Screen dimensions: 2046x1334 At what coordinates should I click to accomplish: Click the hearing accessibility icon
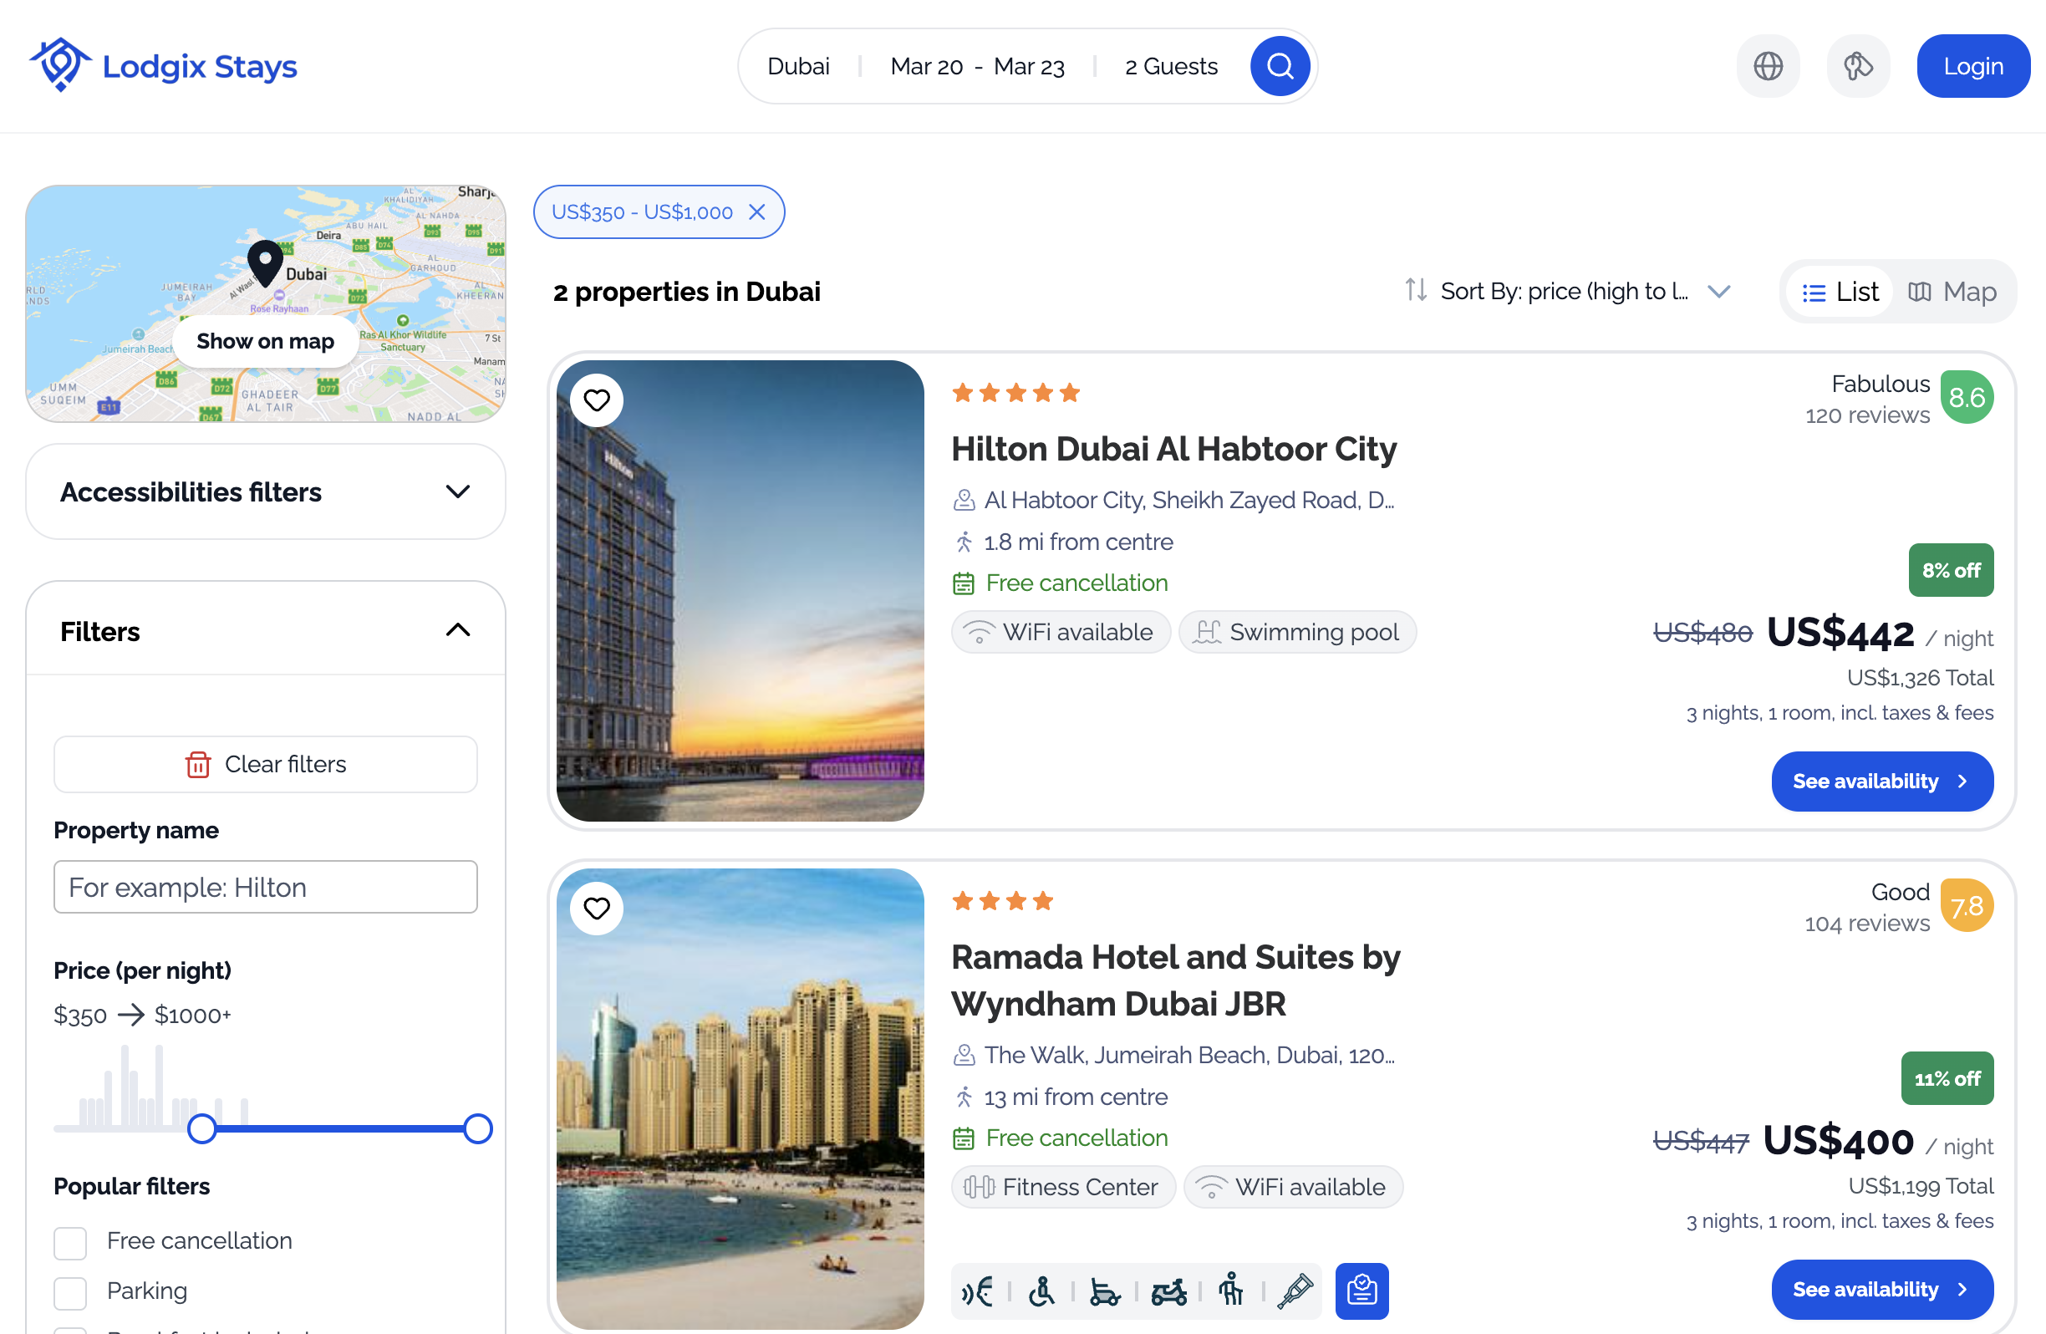[x=979, y=1291]
